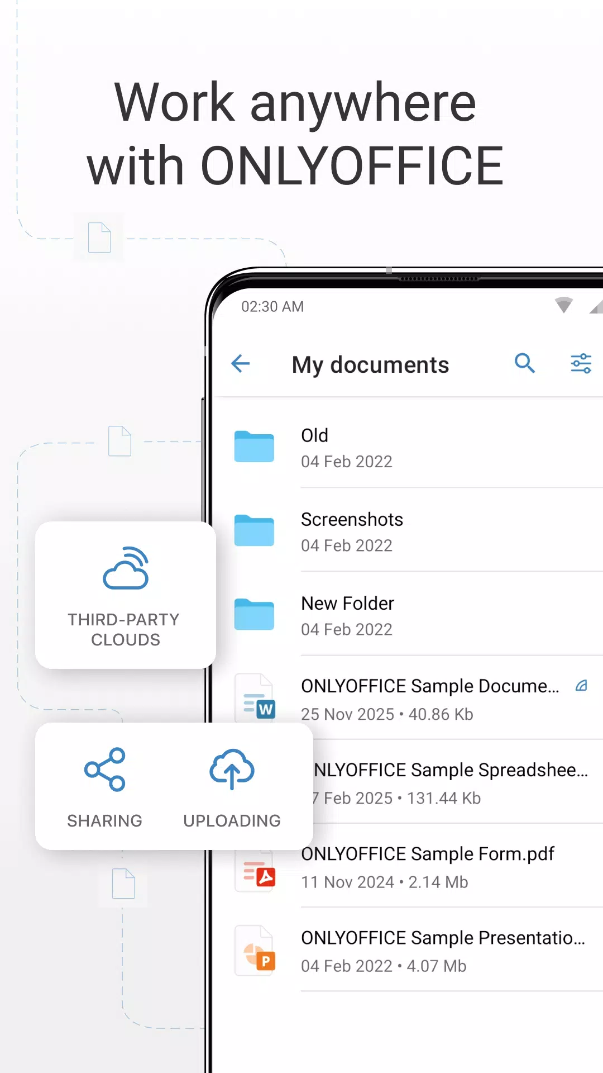This screenshot has height=1073, width=603.
Task: Tap the 25 Nov 2025 • 40.86 Kb details
Action: pos(387,714)
